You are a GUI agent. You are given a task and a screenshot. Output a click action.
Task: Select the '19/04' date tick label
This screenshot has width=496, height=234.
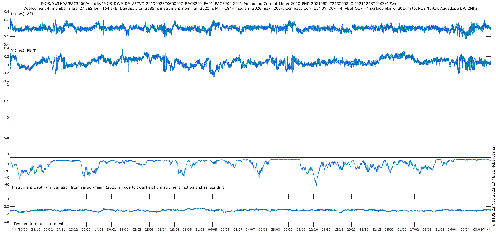(175, 230)
